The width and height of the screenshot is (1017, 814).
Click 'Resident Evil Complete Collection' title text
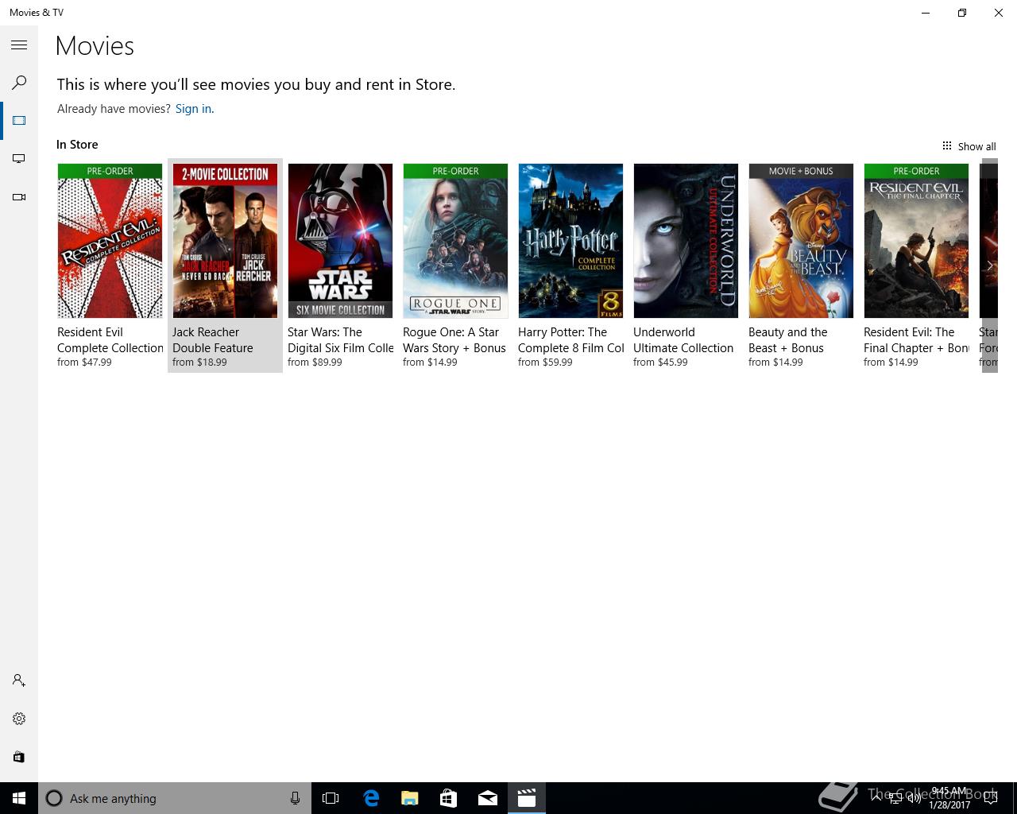(x=110, y=340)
